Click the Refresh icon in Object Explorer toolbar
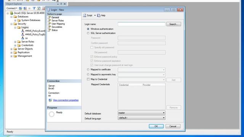The height and width of the screenshot is (137, 244). click(x=39, y=8)
